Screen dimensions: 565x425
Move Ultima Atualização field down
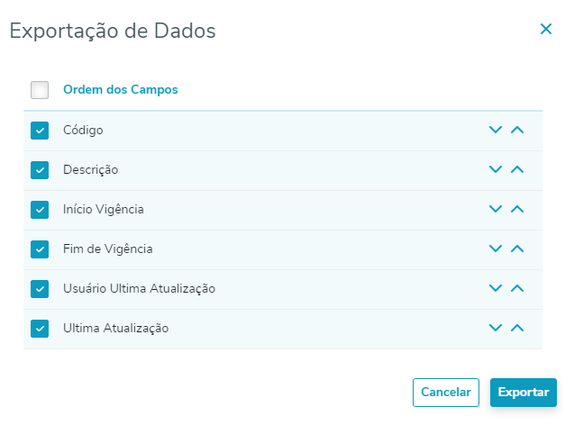point(495,328)
